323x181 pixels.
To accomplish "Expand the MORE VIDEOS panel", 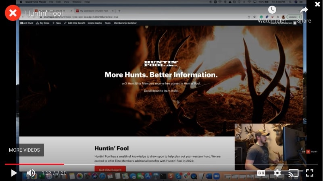I will 25,150.
